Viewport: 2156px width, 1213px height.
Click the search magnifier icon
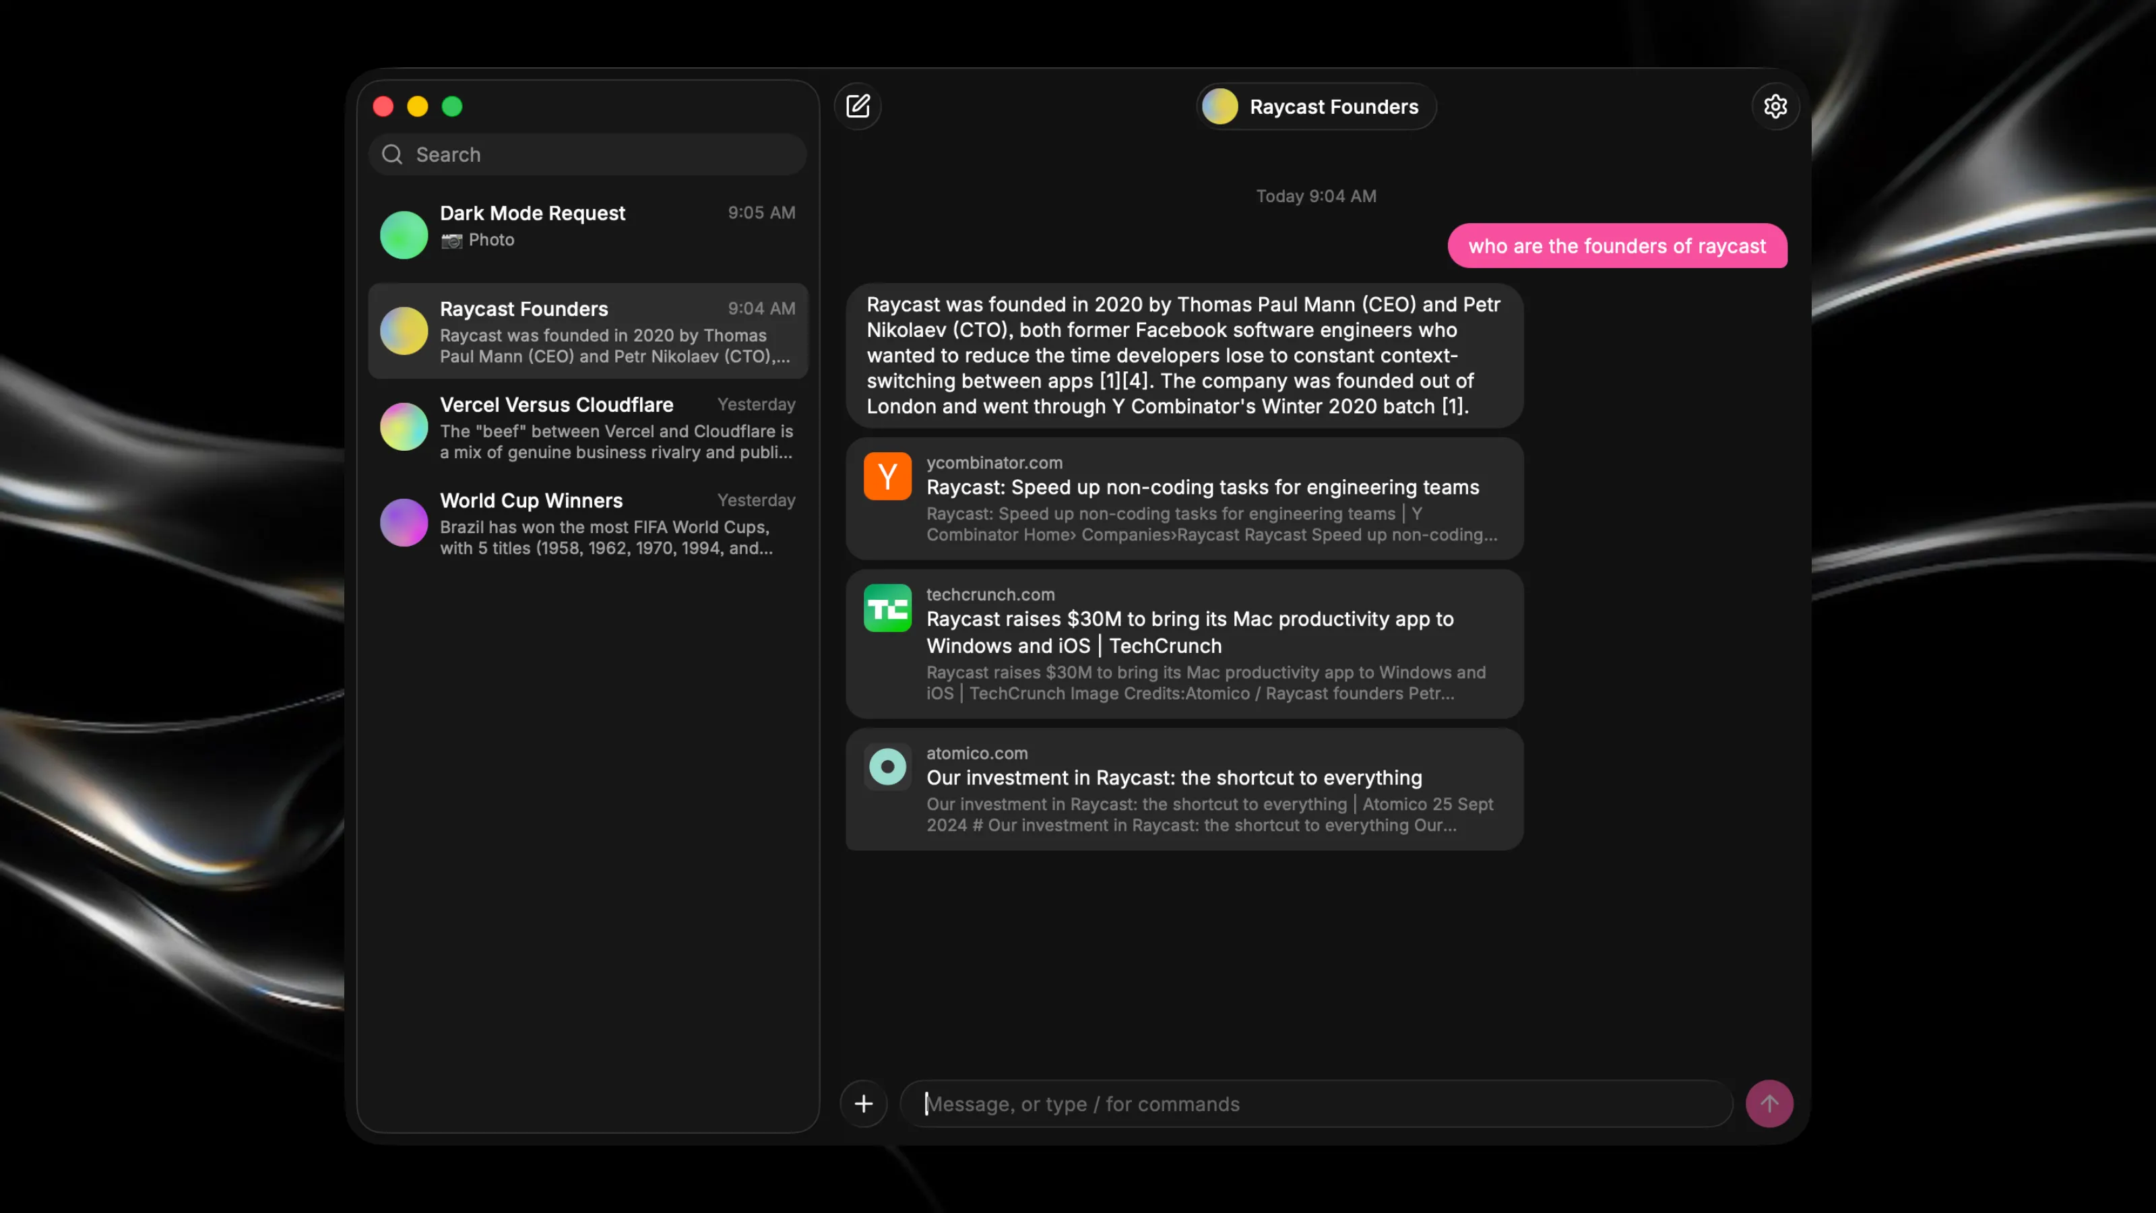[x=391, y=154]
